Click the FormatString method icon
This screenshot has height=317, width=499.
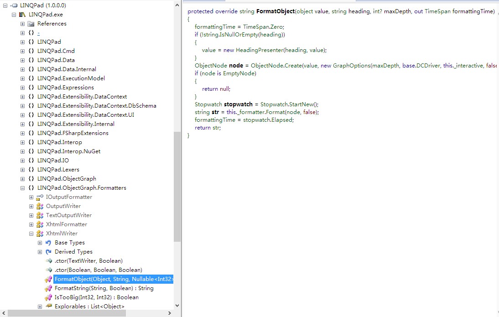48,288
